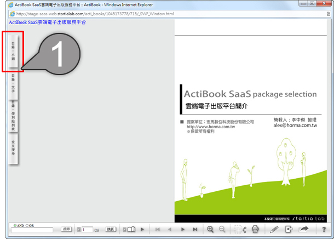This screenshot has height=239, width=334.
Task: Maximize the Internet Explorer window
Action: point(312,4)
